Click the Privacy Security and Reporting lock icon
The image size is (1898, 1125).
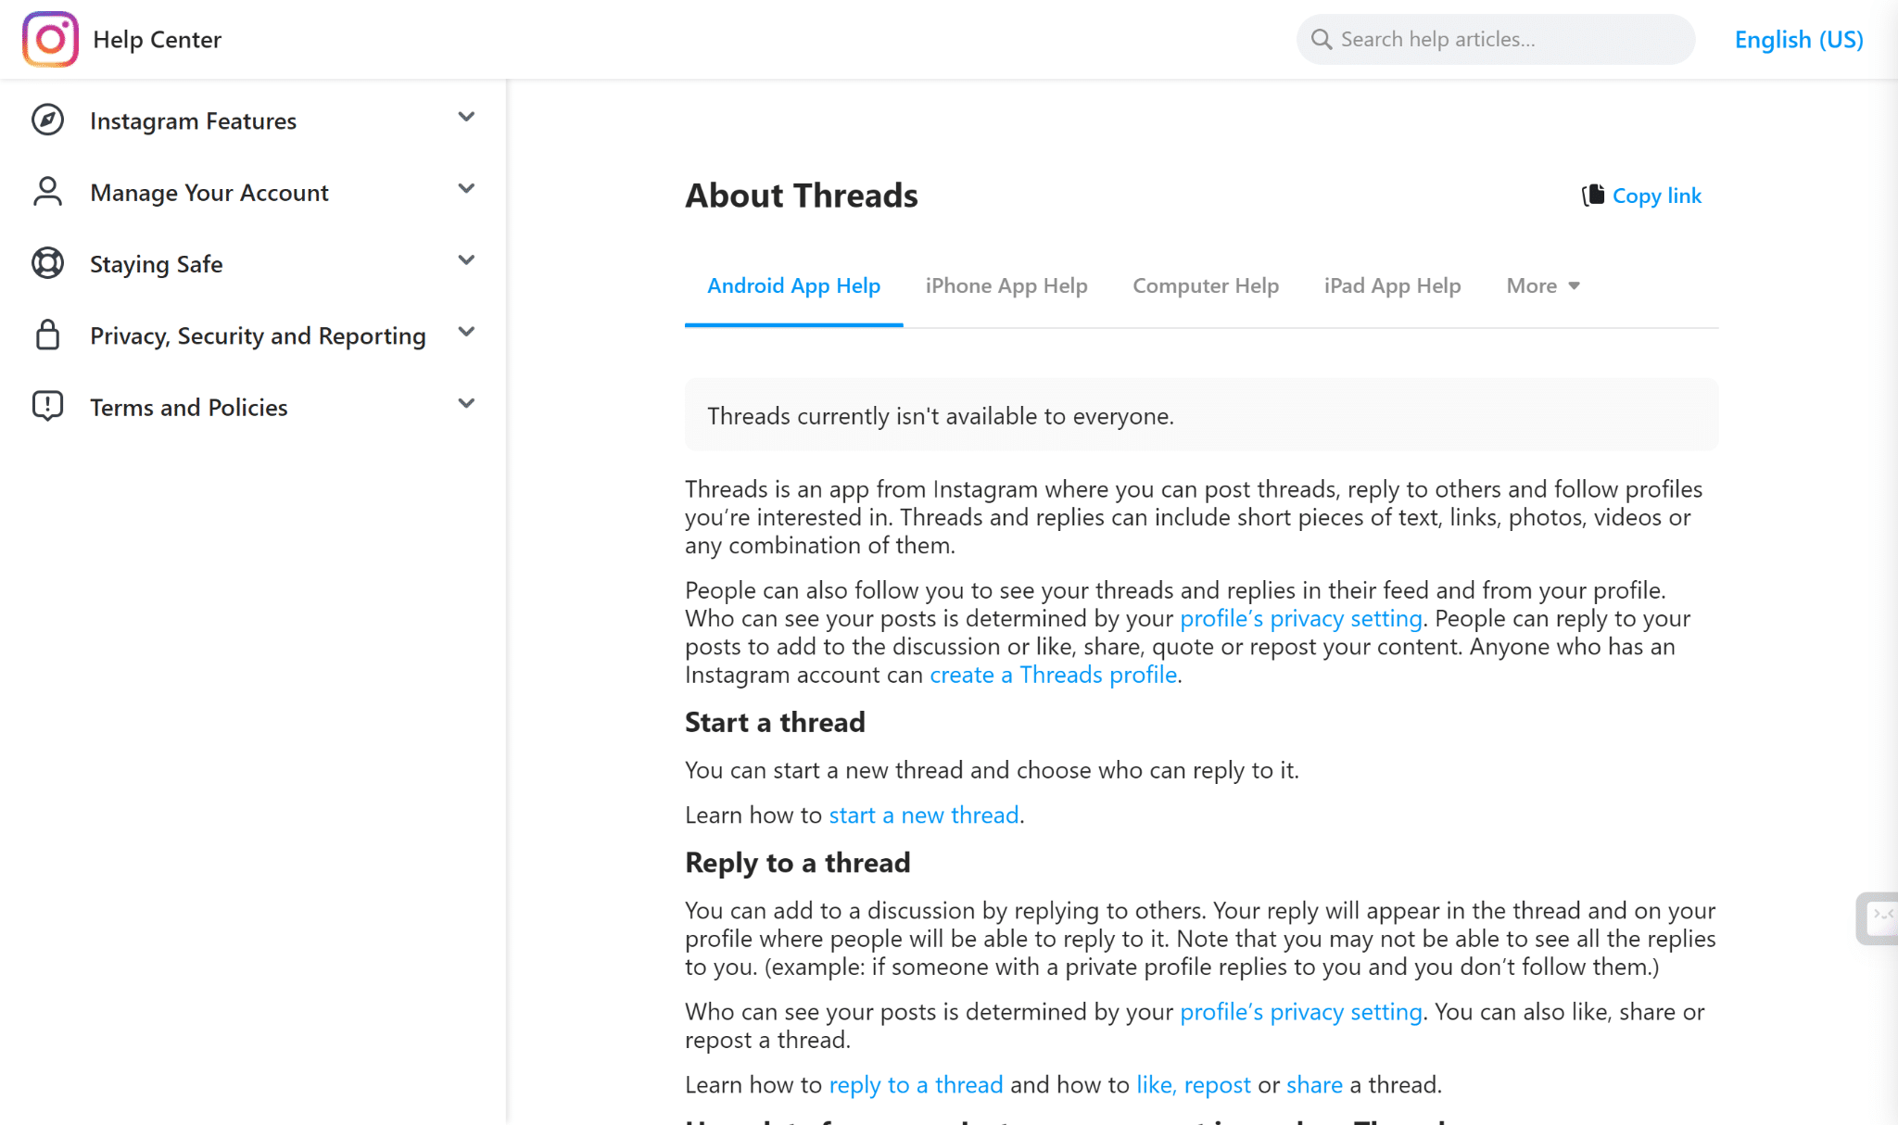click(48, 335)
